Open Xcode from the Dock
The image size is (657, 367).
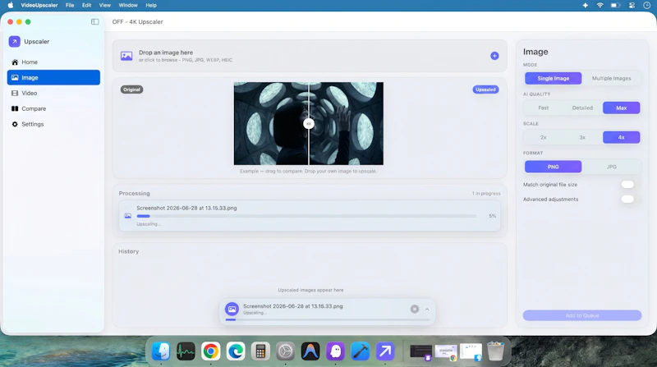pos(361,351)
